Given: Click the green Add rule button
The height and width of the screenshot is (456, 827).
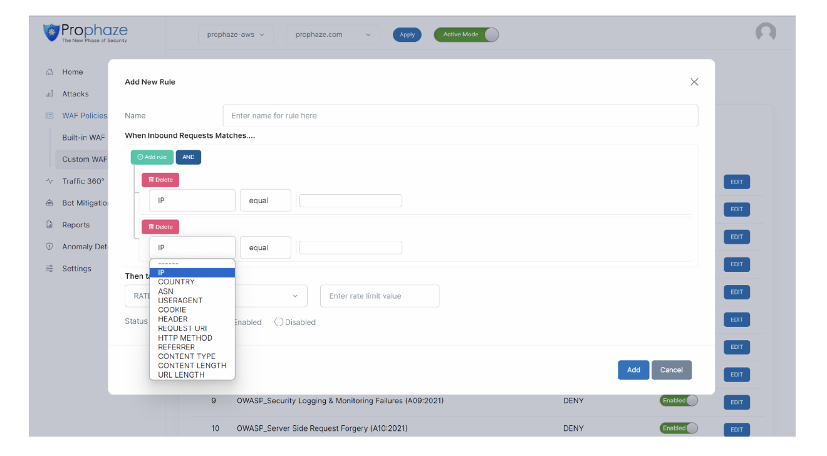Looking at the screenshot, I should click(x=152, y=157).
